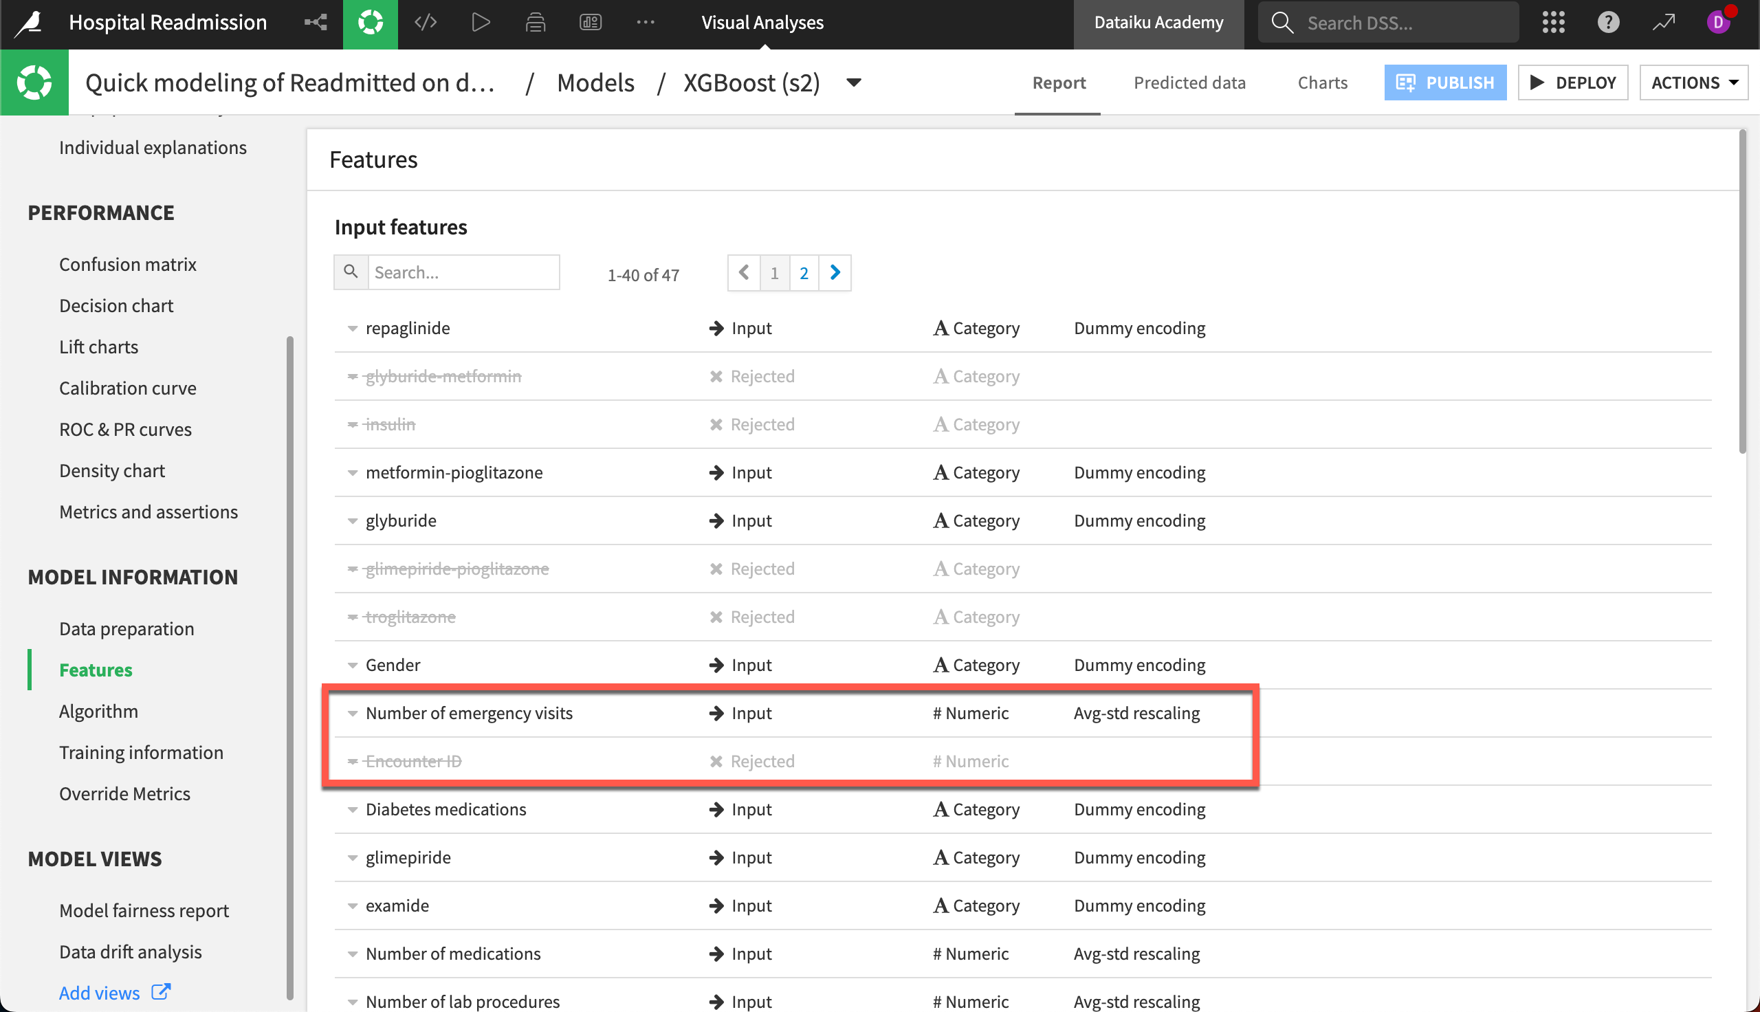Viewport: 1760px width, 1012px height.
Task: Open the Charts tab
Action: click(x=1321, y=82)
